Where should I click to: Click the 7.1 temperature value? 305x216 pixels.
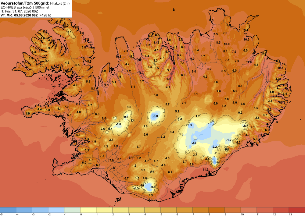coord(184,103)
